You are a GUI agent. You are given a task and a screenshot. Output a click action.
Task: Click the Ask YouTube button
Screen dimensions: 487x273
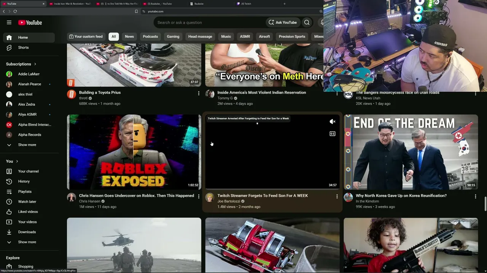[x=283, y=22]
